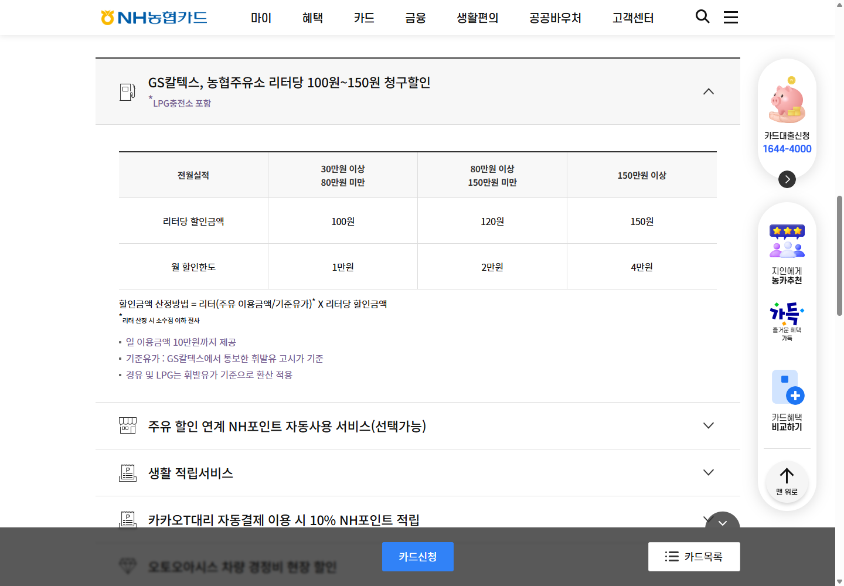Open the NH농협카드 home logo

(154, 18)
